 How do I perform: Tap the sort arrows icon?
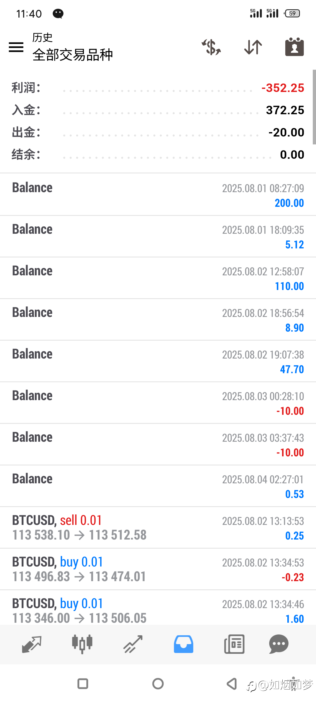(253, 47)
